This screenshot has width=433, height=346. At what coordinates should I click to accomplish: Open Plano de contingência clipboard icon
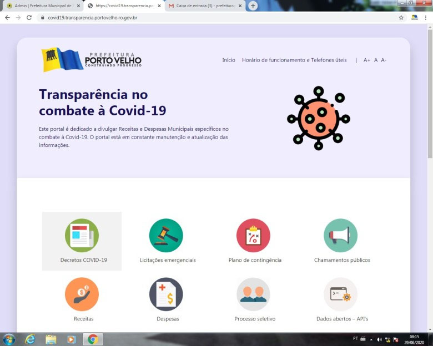[253, 236]
